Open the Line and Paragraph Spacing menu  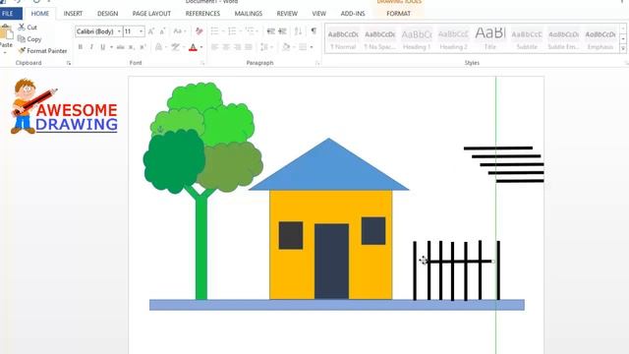(264, 47)
